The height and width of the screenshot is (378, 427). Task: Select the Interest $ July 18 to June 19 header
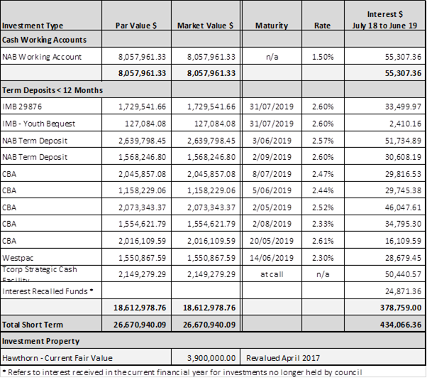pyautogui.click(x=385, y=20)
